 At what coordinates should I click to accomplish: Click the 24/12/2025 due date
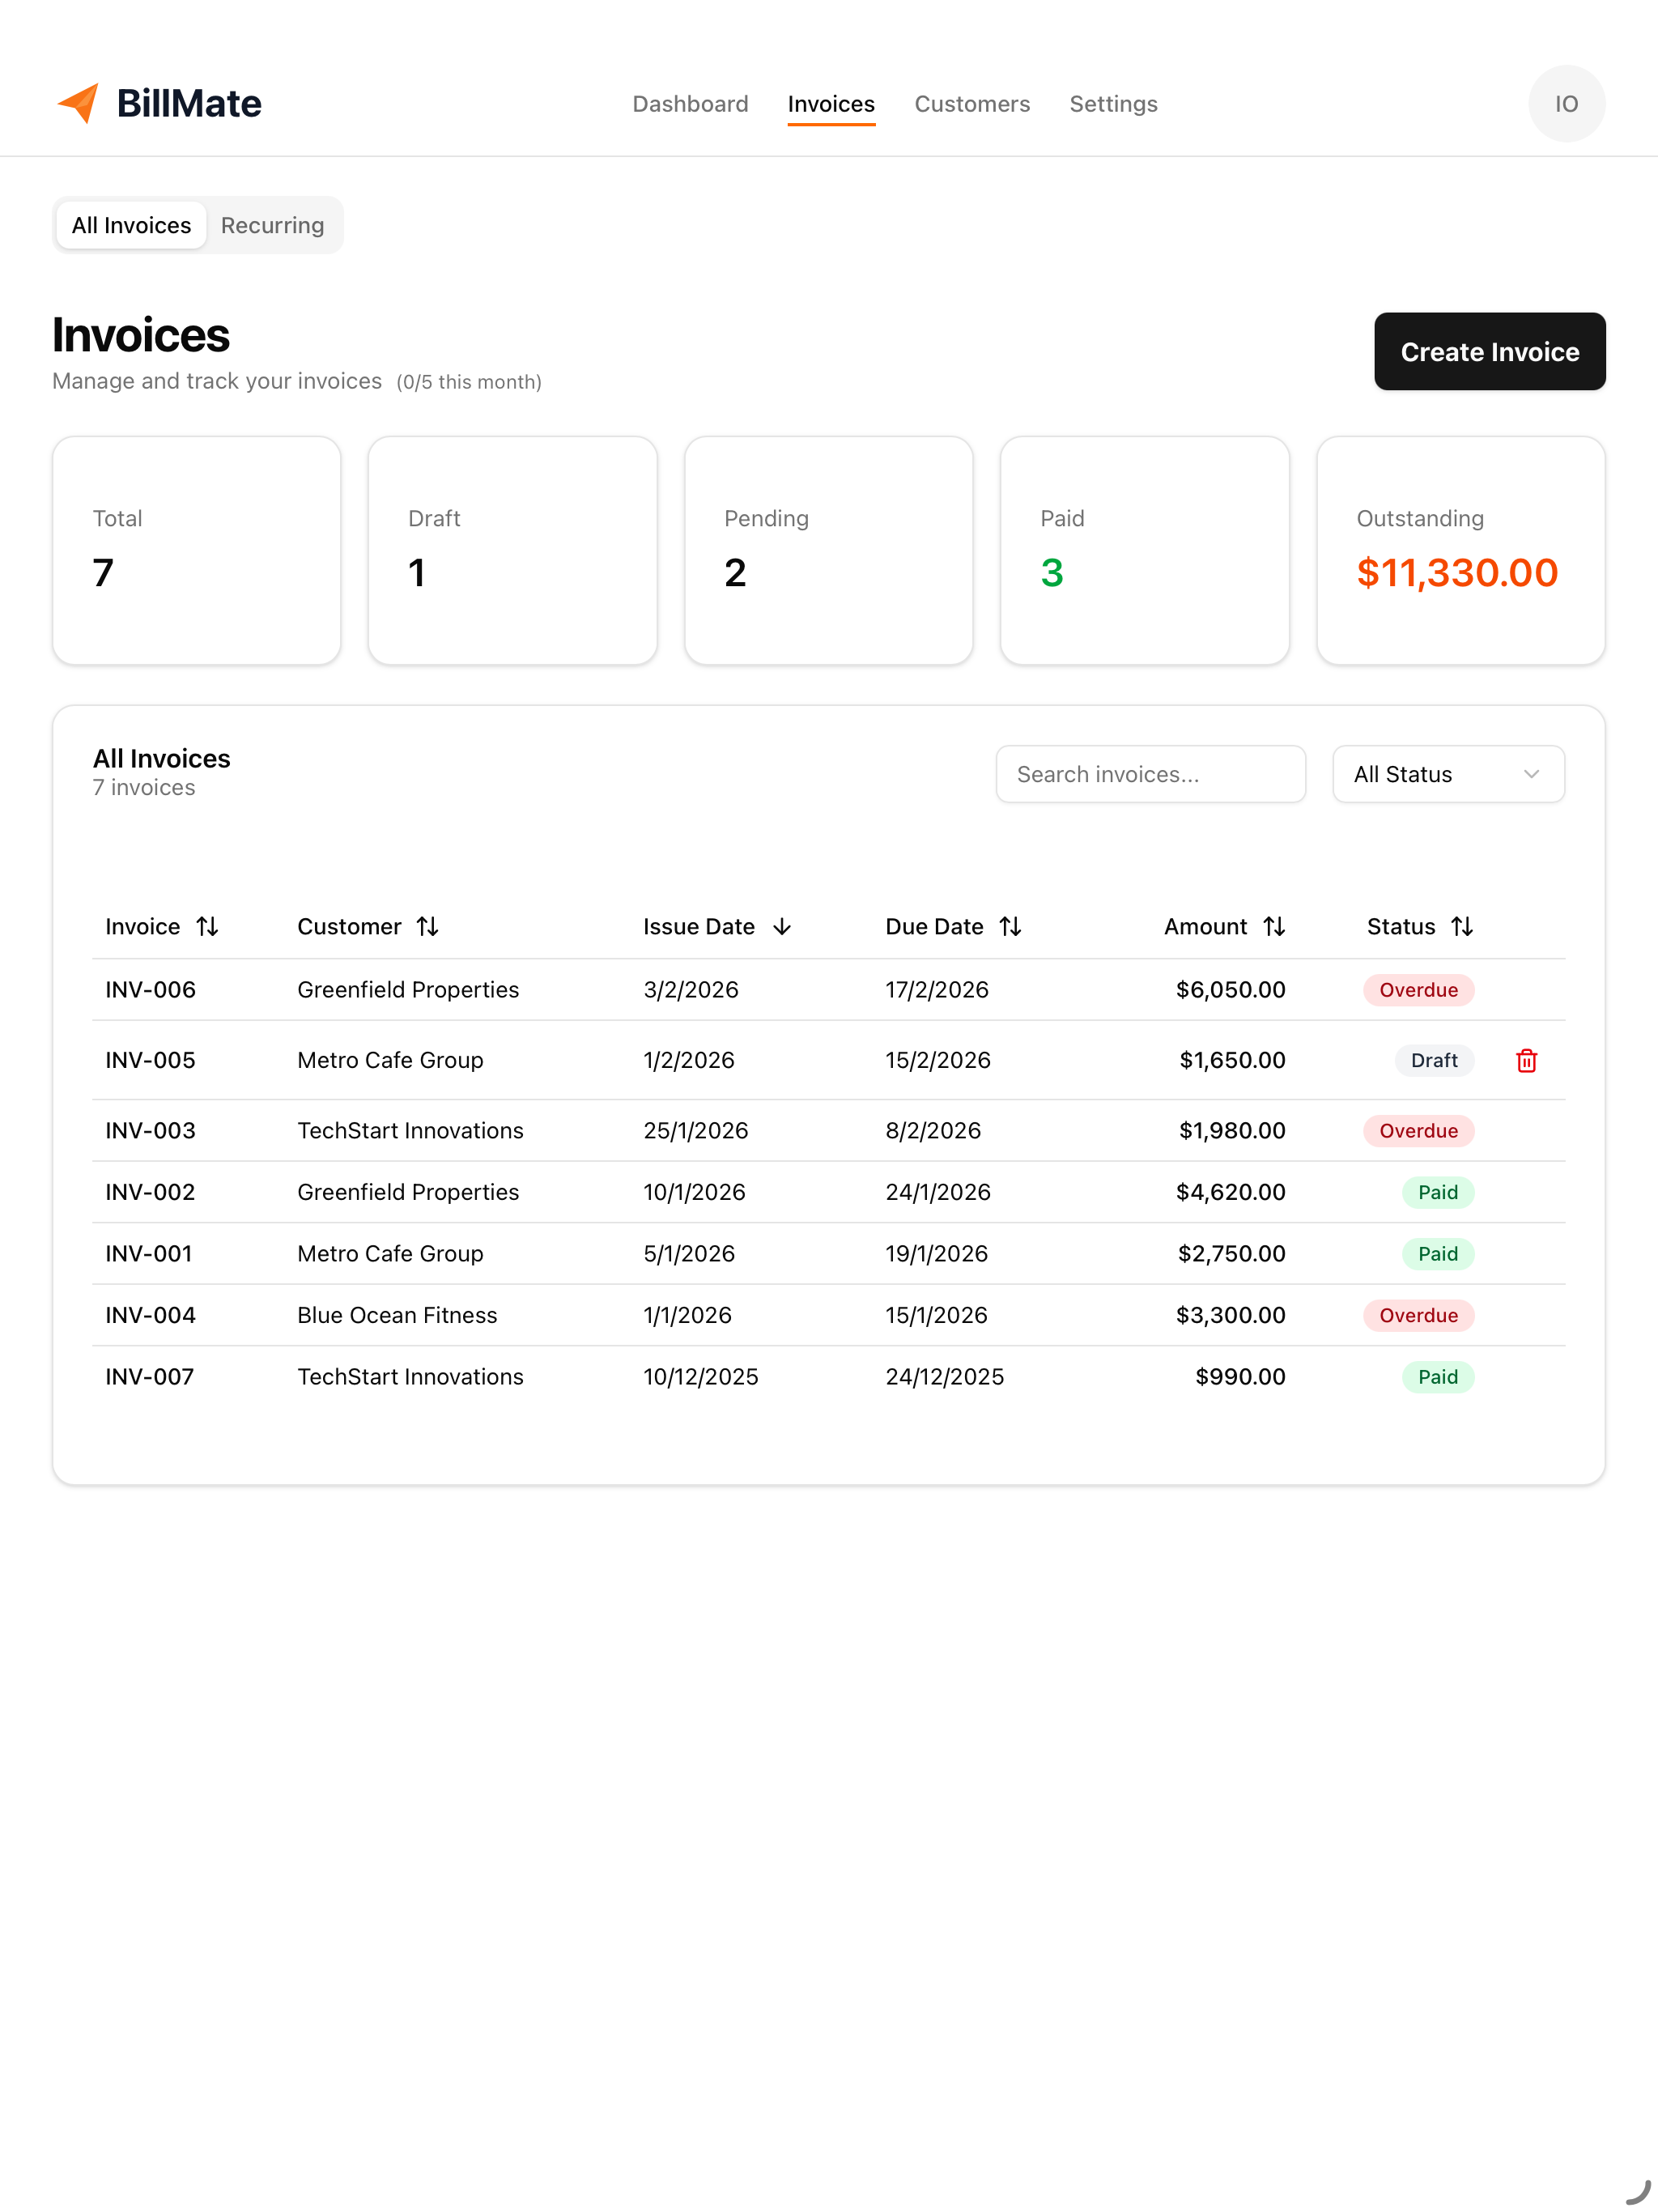(944, 1377)
